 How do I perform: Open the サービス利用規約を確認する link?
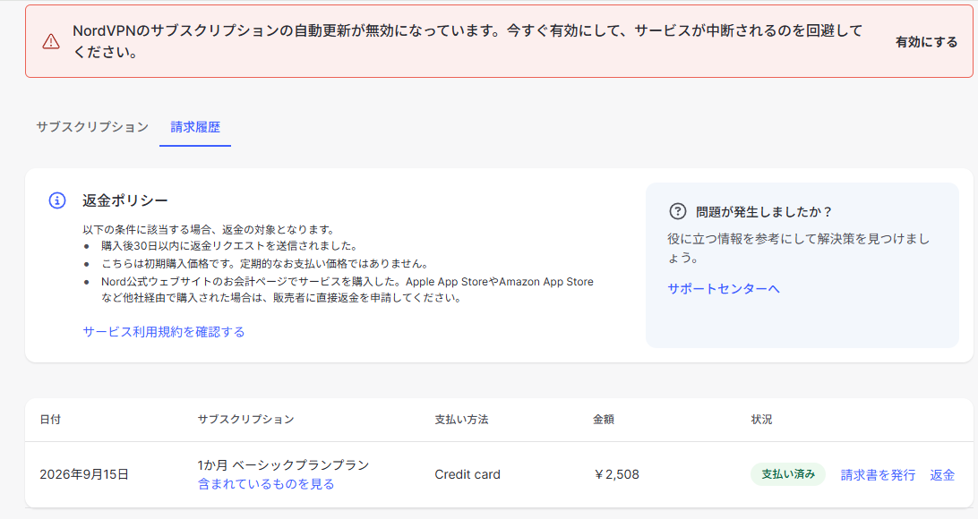163,331
